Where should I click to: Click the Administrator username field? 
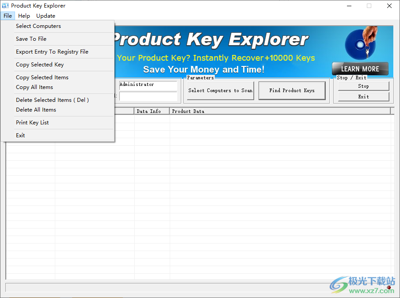(x=148, y=85)
